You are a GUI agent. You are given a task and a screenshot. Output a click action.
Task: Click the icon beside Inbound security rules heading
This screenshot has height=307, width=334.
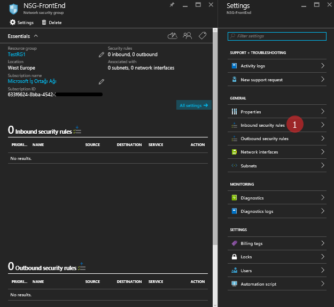77,130
